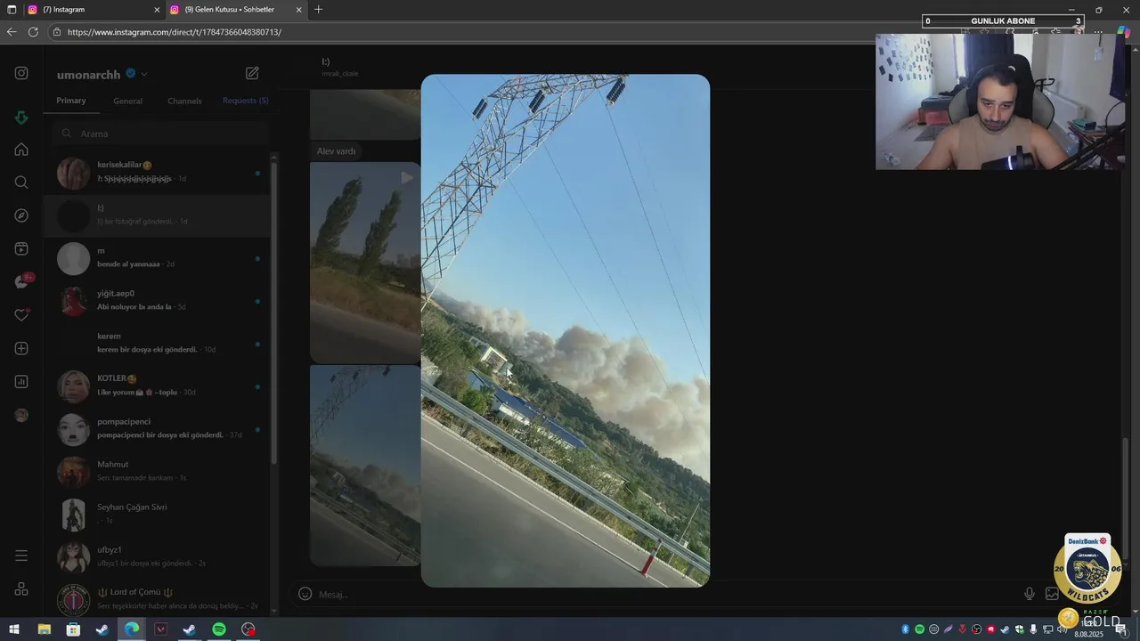
Task: Open the kerem conversation
Action: coord(159,344)
